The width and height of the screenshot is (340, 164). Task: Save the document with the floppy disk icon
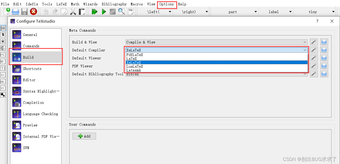24,11
